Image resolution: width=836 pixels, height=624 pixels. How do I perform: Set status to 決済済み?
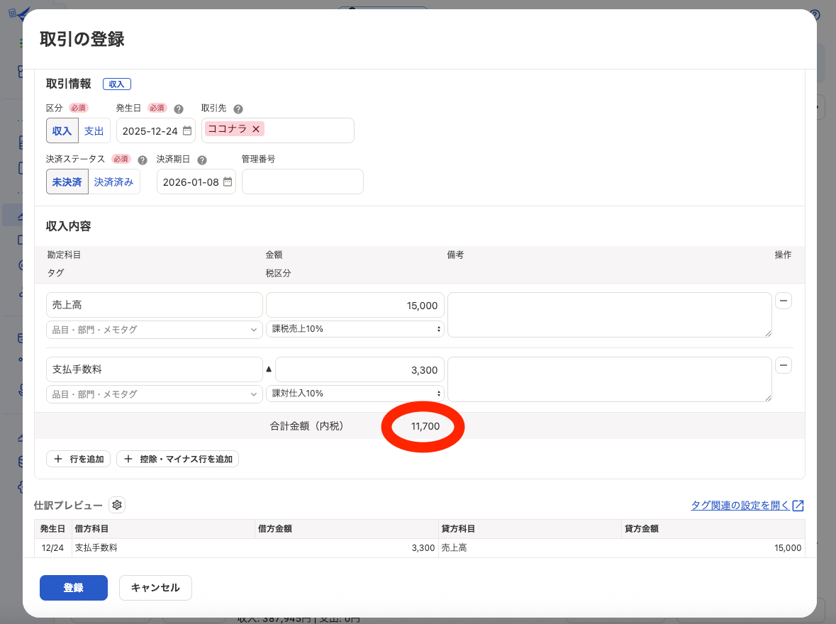(114, 182)
